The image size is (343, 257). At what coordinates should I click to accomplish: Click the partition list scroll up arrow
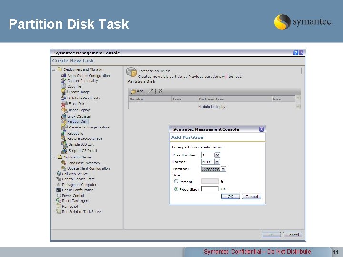tap(298, 98)
